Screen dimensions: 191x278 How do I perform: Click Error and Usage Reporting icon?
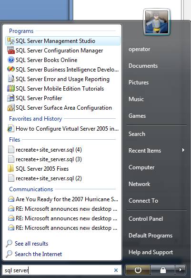tap(10, 79)
